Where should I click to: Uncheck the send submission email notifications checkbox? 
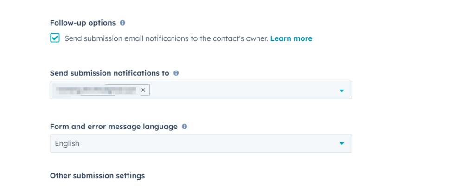55,38
